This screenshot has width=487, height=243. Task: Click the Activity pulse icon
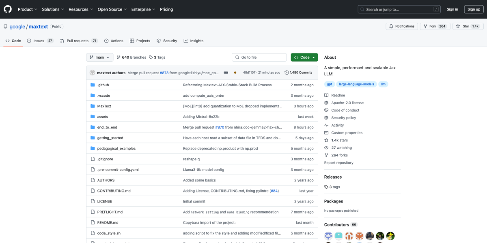coord(326,126)
